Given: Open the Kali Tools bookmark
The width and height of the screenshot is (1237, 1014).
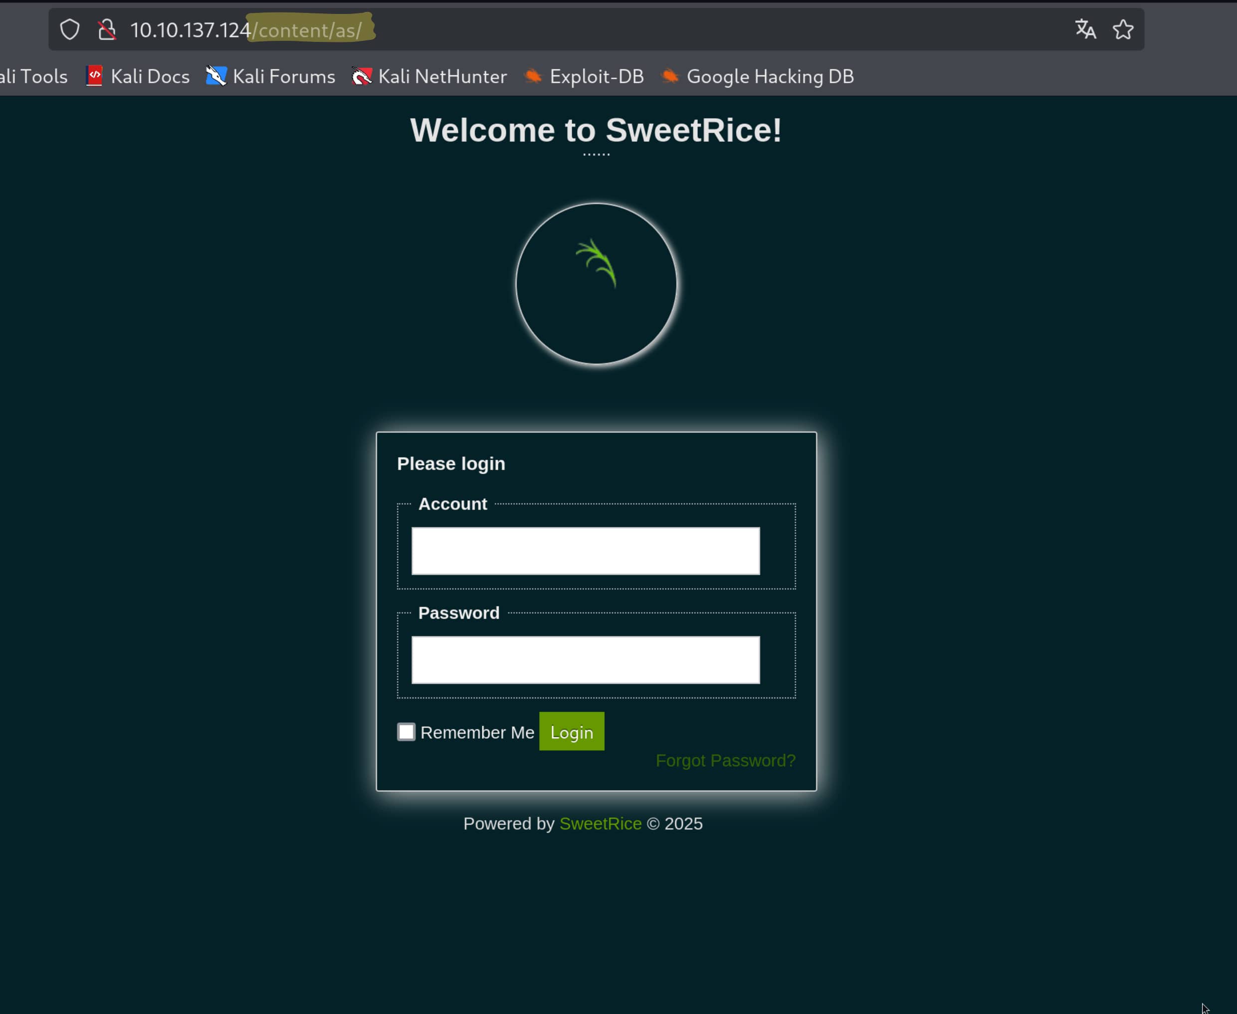Looking at the screenshot, I should point(34,76).
